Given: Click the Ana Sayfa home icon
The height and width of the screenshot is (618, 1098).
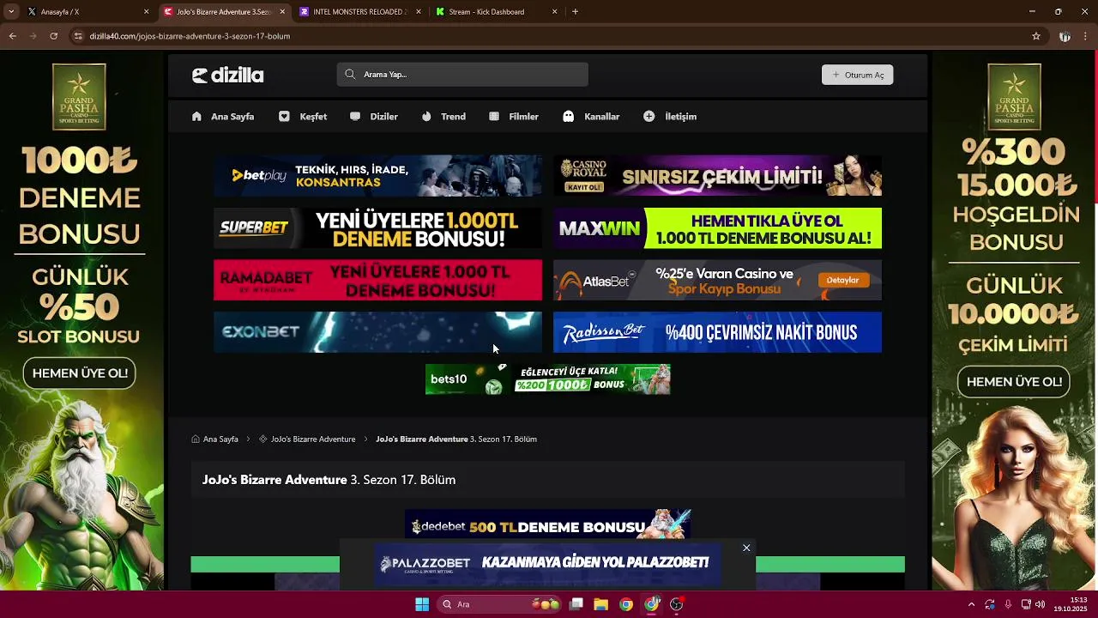Looking at the screenshot, I should 196,117.
